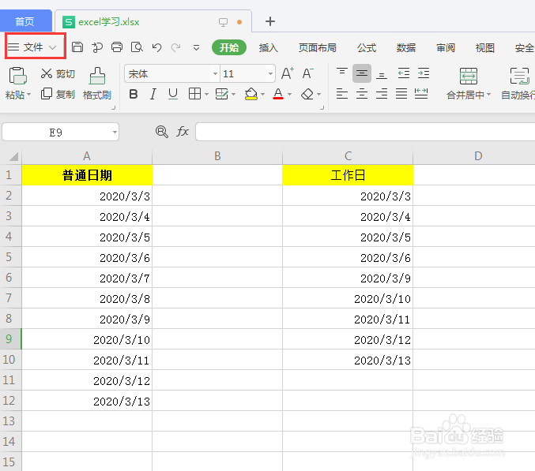The image size is (535, 471).
Task: Switch to 审阅 ribbon tab
Action: [x=445, y=47]
